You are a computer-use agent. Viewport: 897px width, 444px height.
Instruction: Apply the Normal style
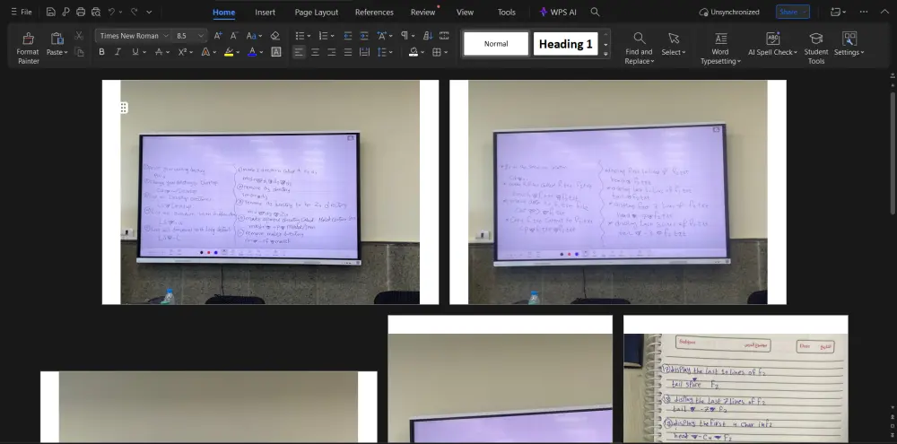tap(496, 43)
